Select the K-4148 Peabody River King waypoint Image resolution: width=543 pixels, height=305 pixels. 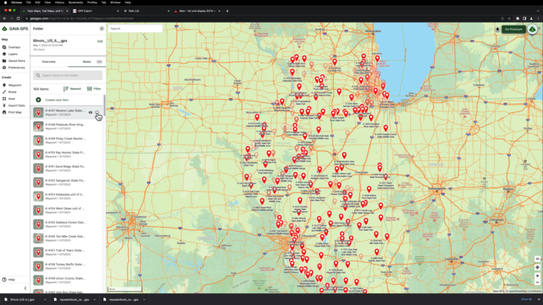pos(64,126)
